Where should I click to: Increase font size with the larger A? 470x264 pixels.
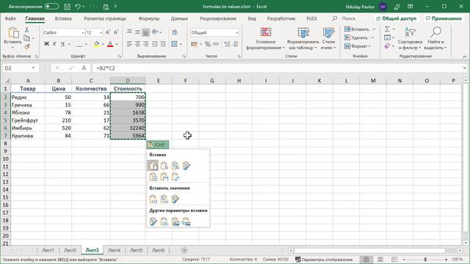pos(108,32)
